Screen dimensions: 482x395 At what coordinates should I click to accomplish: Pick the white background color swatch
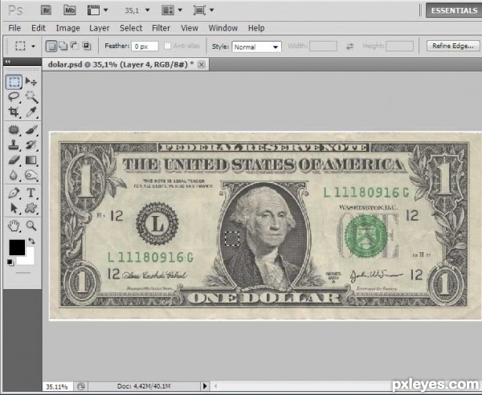point(29,259)
